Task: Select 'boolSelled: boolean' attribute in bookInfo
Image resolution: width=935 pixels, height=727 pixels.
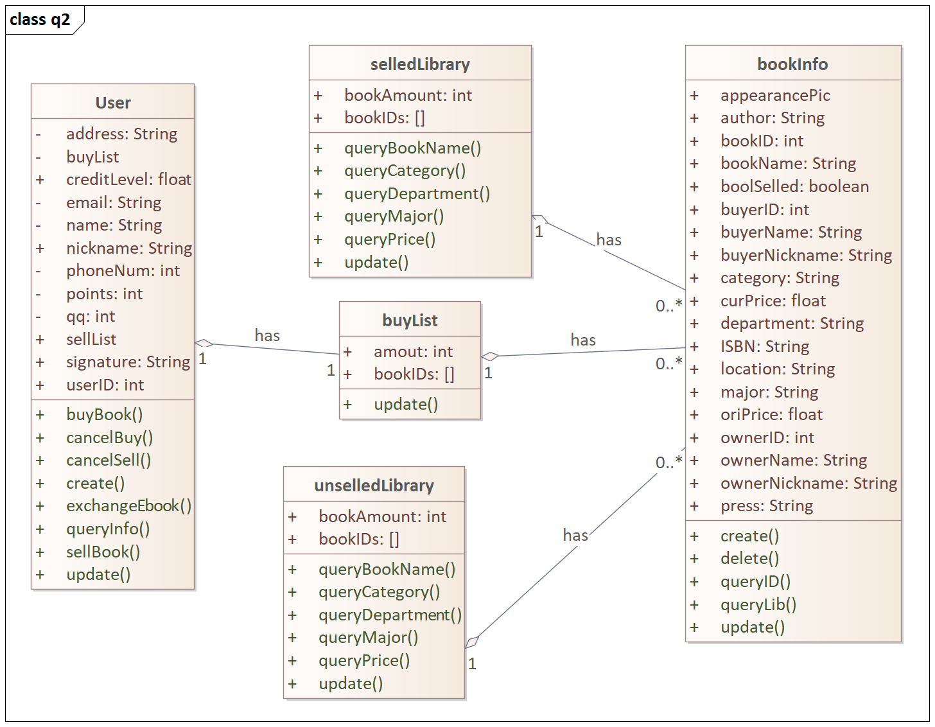Action: pos(794,186)
